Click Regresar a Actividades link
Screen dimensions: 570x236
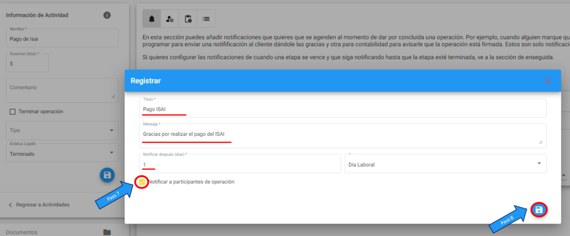pyautogui.click(x=39, y=205)
